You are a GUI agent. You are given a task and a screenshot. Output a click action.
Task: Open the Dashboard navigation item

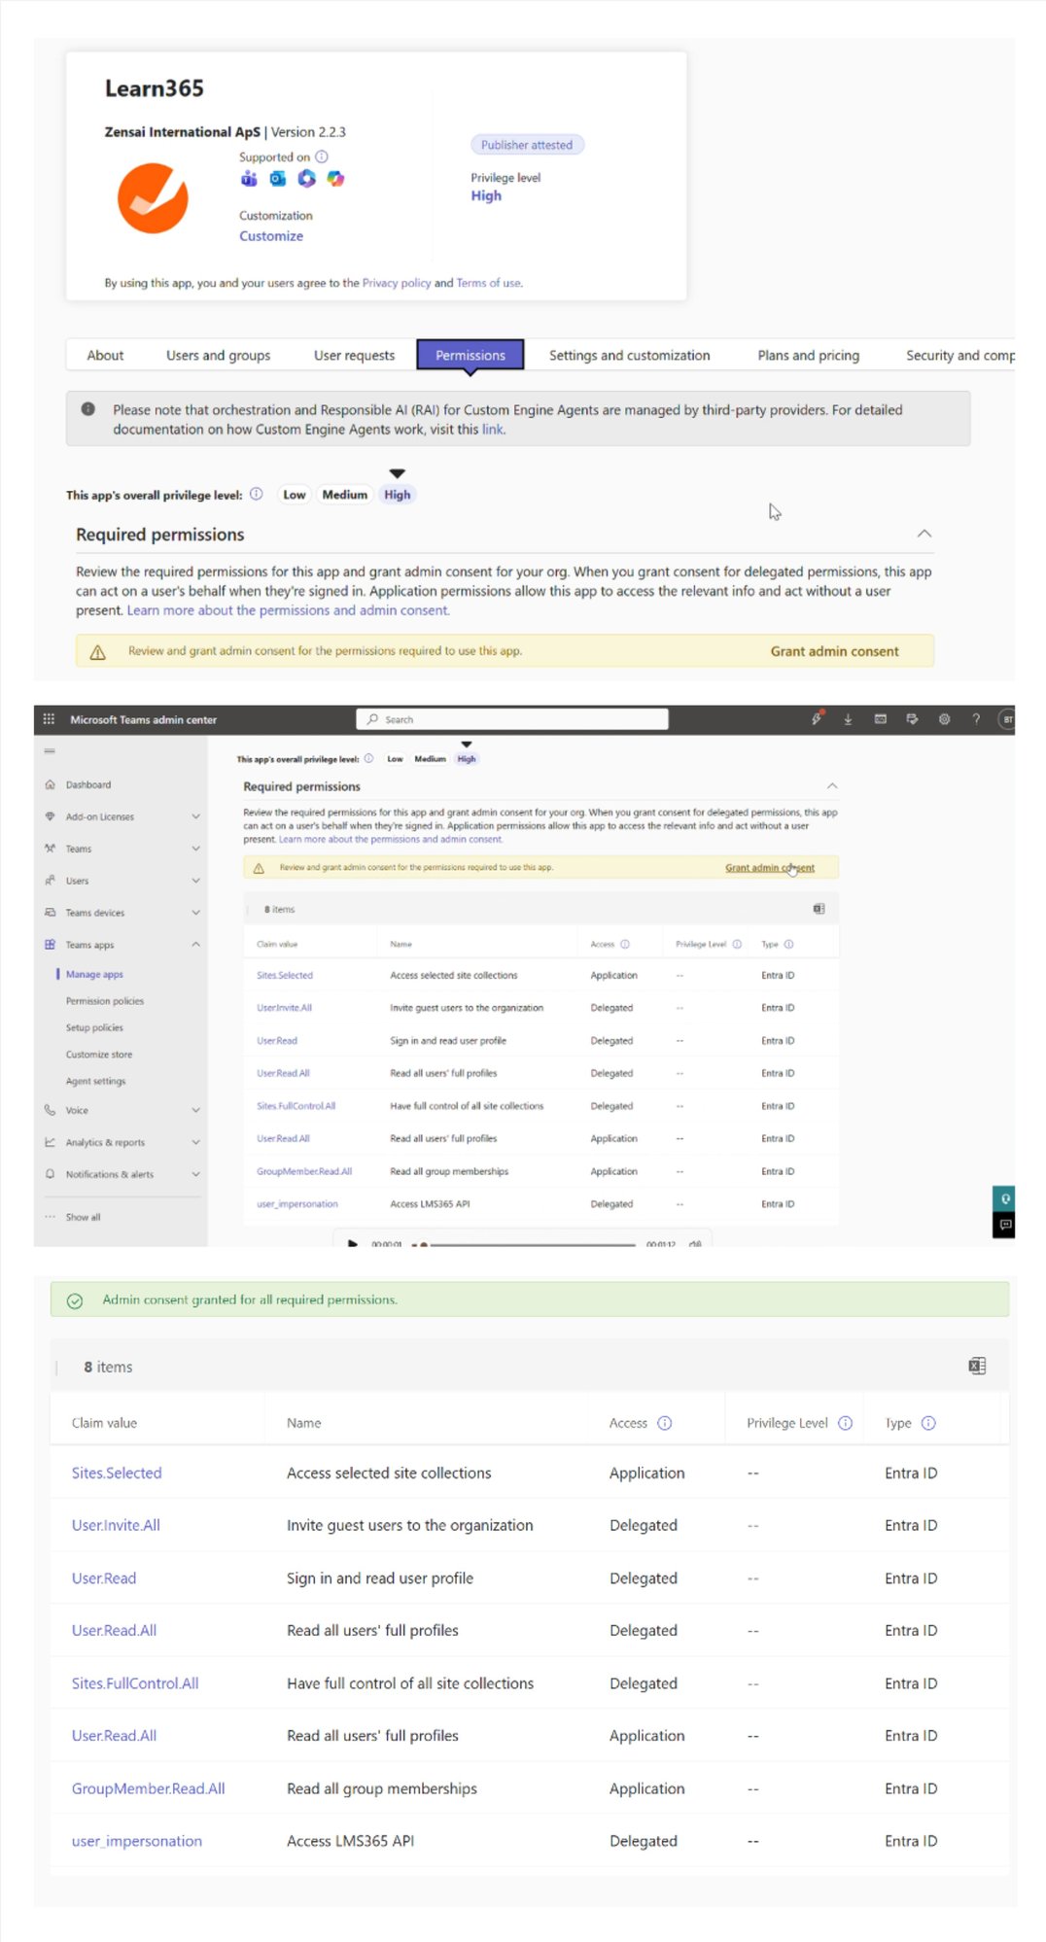[88, 784]
